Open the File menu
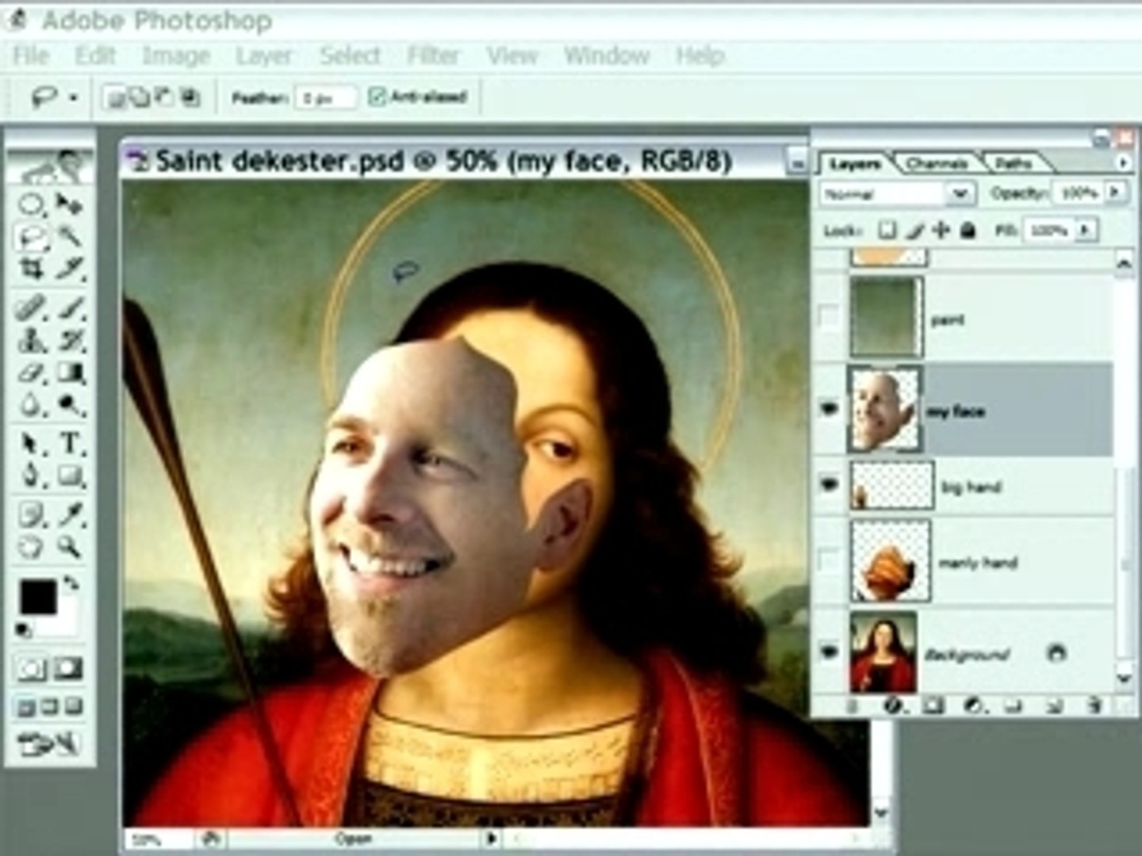The width and height of the screenshot is (1142, 856). point(32,55)
